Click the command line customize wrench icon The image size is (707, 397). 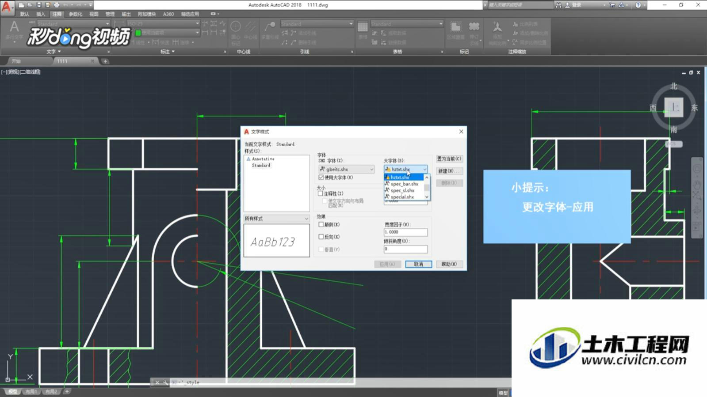(x=165, y=382)
